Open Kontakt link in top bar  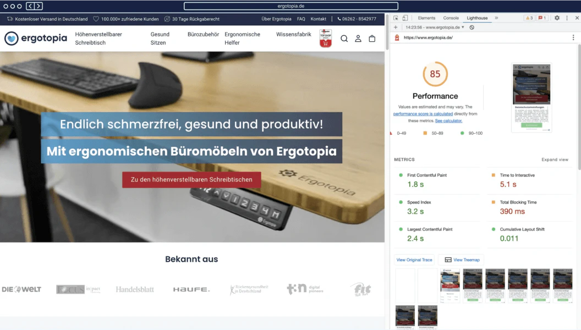pyautogui.click(x=319, y=19)
